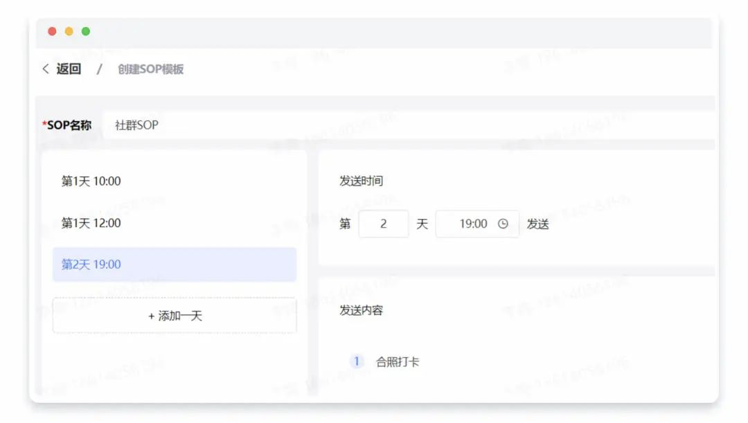Click the back chevron arrow icon
Image resolution: width=748 pixels, height=423 pixels.
(x=45, y=69)
